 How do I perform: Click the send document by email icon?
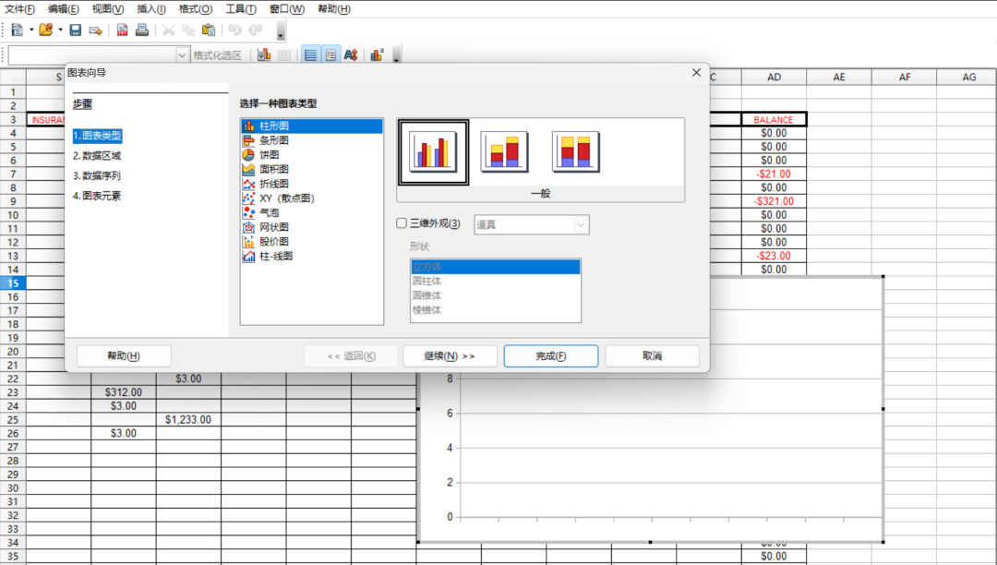(x=95, y=30)
